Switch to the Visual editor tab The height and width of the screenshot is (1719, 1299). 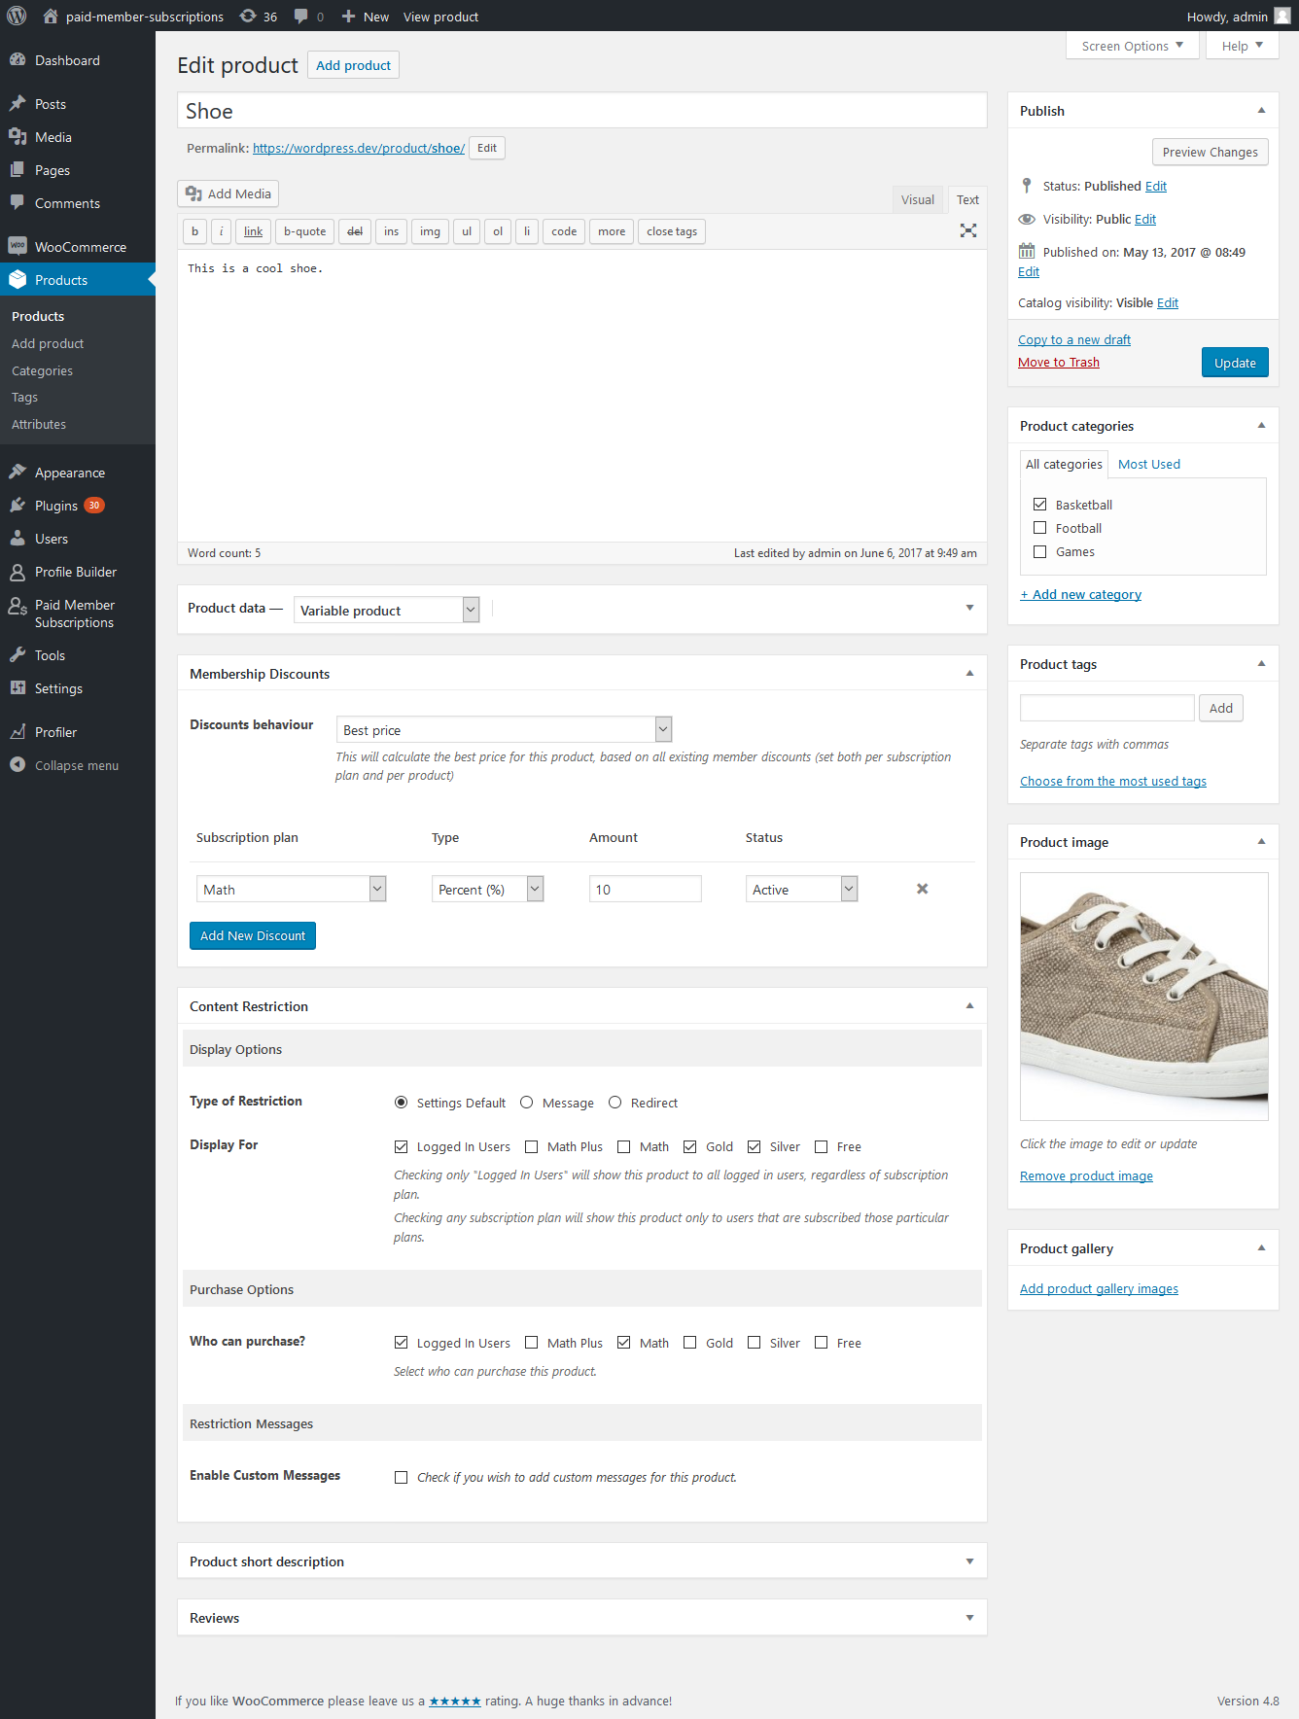917,199
